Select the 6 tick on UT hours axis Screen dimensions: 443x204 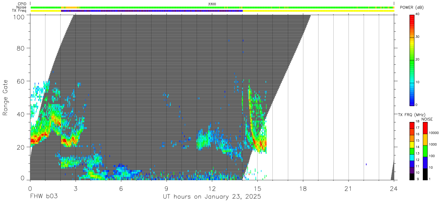click(121, 188)
